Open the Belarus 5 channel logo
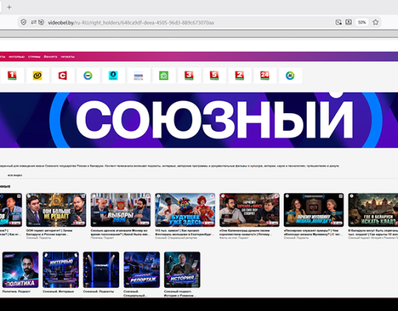Image resolution: width=398 pixels, height=311 pixels. (215, 76)
